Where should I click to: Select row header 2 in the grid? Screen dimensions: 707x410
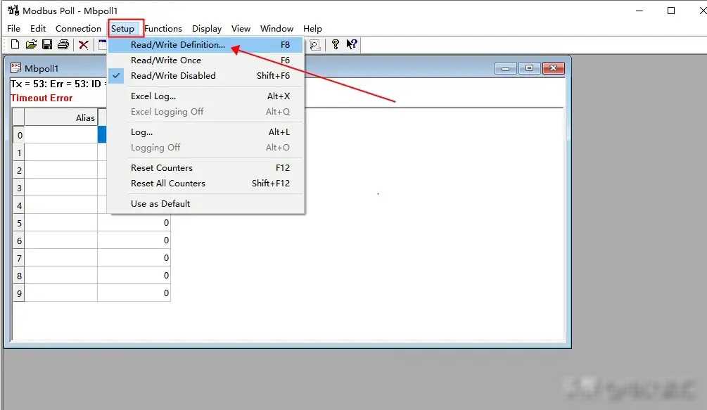point(18,170)
